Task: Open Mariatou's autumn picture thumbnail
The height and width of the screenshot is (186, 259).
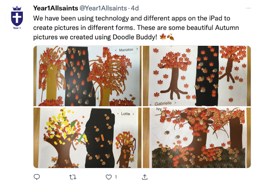Action: pos(87,76)
